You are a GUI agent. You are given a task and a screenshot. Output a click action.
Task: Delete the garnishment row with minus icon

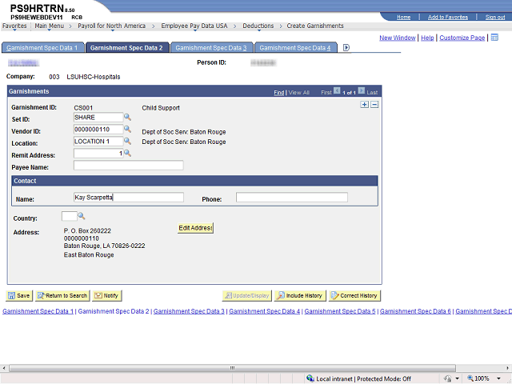tap(374, 105)
